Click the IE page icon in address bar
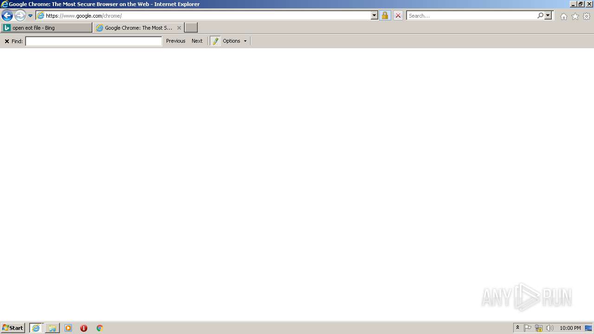Viewport: 594px width, 334px height. [41, 16]
